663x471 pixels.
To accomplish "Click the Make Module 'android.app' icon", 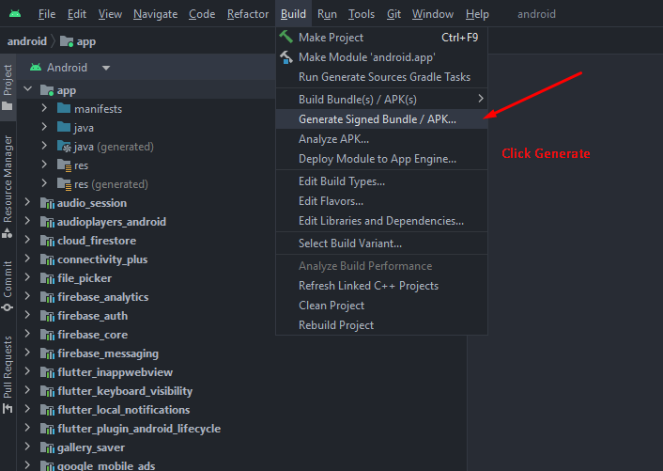I will 286,57.
